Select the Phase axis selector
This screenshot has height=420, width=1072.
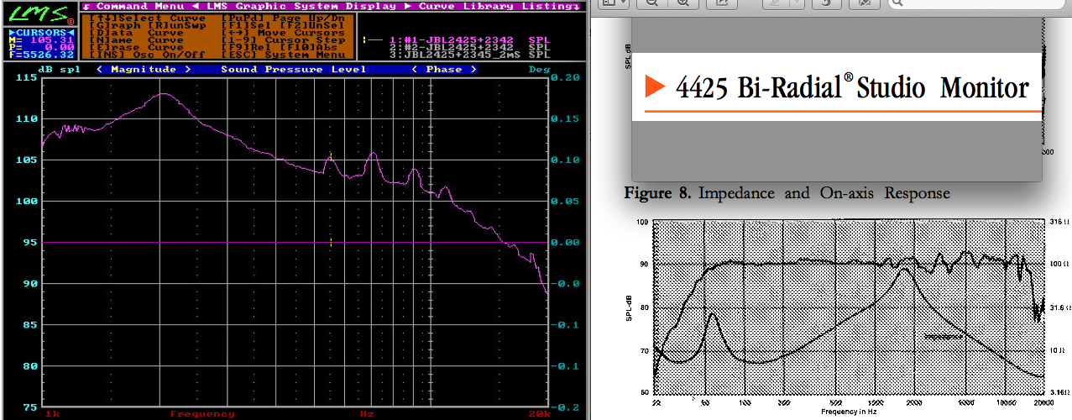point(444,69)
